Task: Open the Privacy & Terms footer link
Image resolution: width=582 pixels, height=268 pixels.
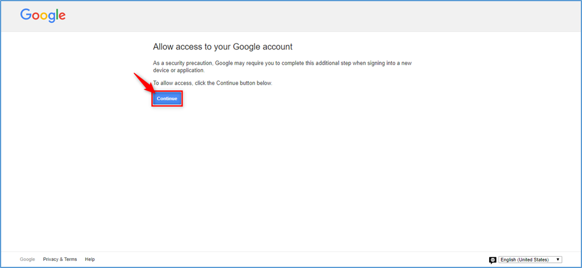Action: pos(60,259)
